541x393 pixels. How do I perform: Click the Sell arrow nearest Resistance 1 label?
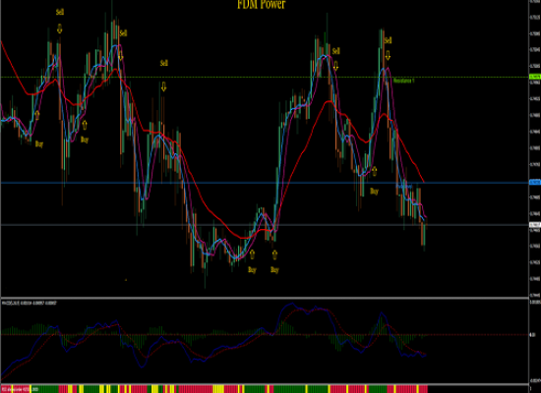(388, 55)
